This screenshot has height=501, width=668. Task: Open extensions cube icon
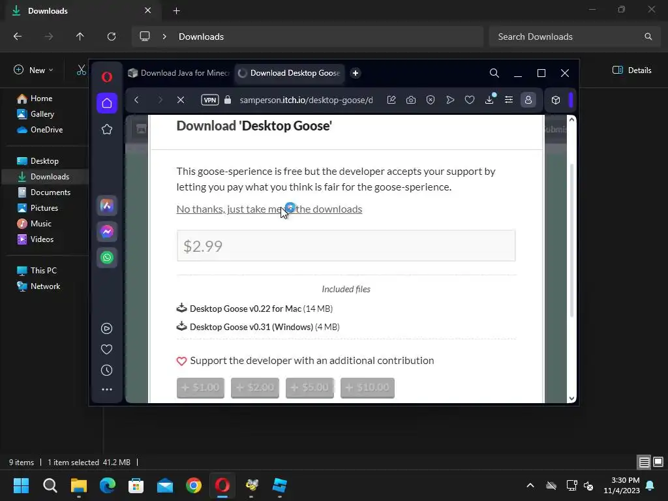(556, 100)
